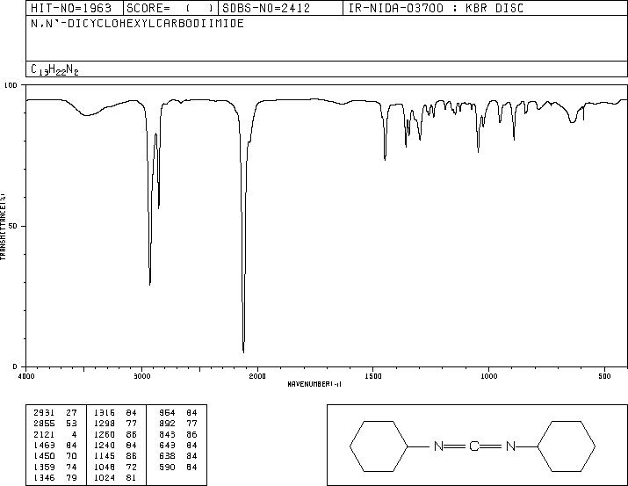The height and width of the screenshot is (486, 628).
Task: Select the peak table value 1298
Action: click(x=105, y=424)
